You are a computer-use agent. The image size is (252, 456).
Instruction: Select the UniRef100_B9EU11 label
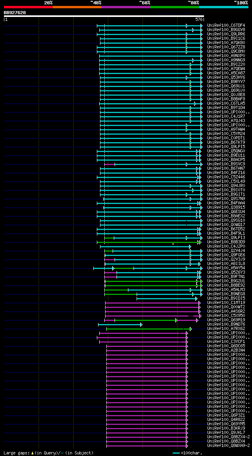point(226,155)
